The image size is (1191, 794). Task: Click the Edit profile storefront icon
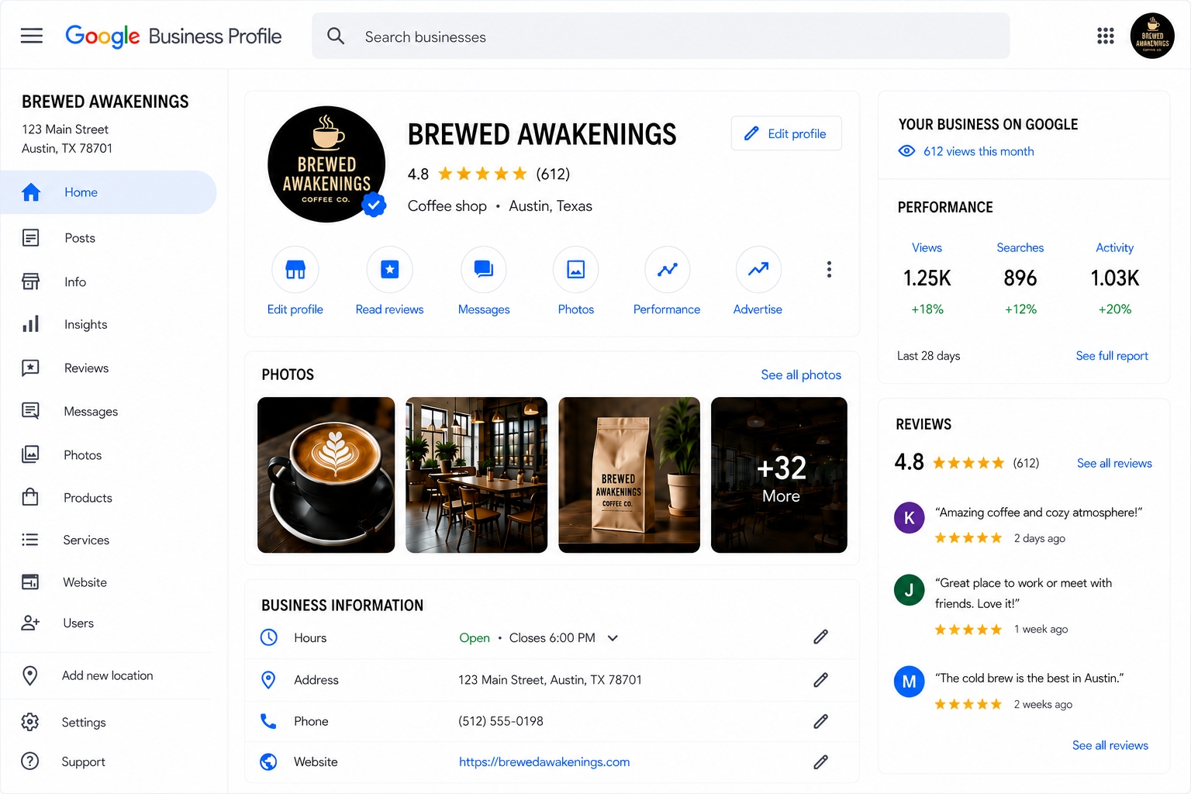coord(295,269)
